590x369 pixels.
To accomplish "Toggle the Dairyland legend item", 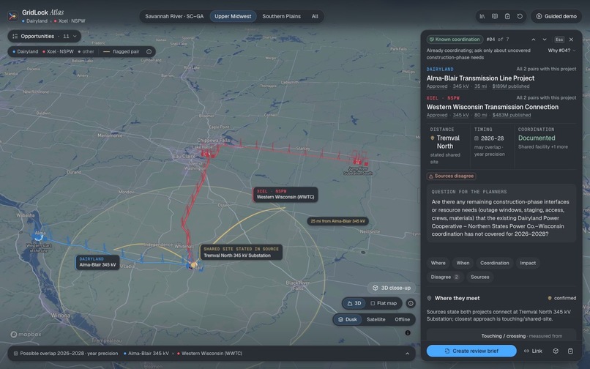I will point(25,51).
